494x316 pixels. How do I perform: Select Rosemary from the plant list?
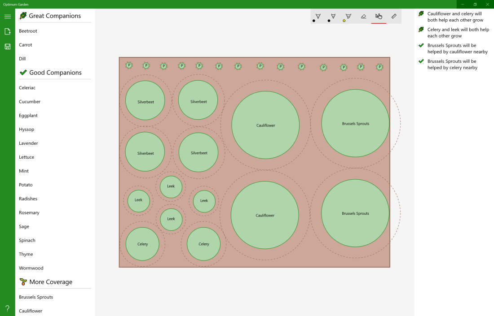pos(29,213)
